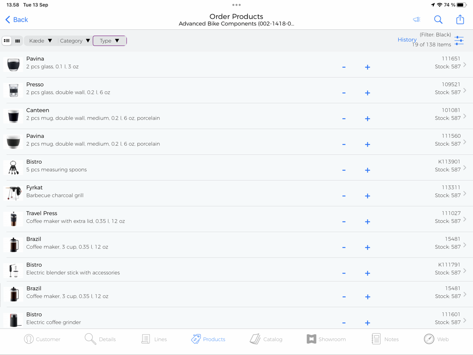The height and width of the screenshot is (355, 473).
Task: Tap the share export icon
Action: [x=460, y=19]
